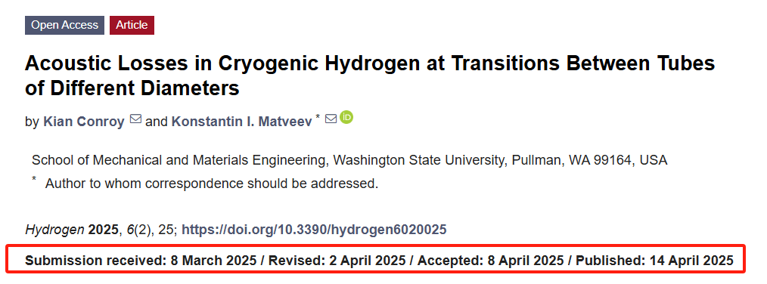The height and width of the screenshot is (284, 767).
Task: Open Konstantin I. Matveev's email envelope icon
Action: tap(331, 119)
